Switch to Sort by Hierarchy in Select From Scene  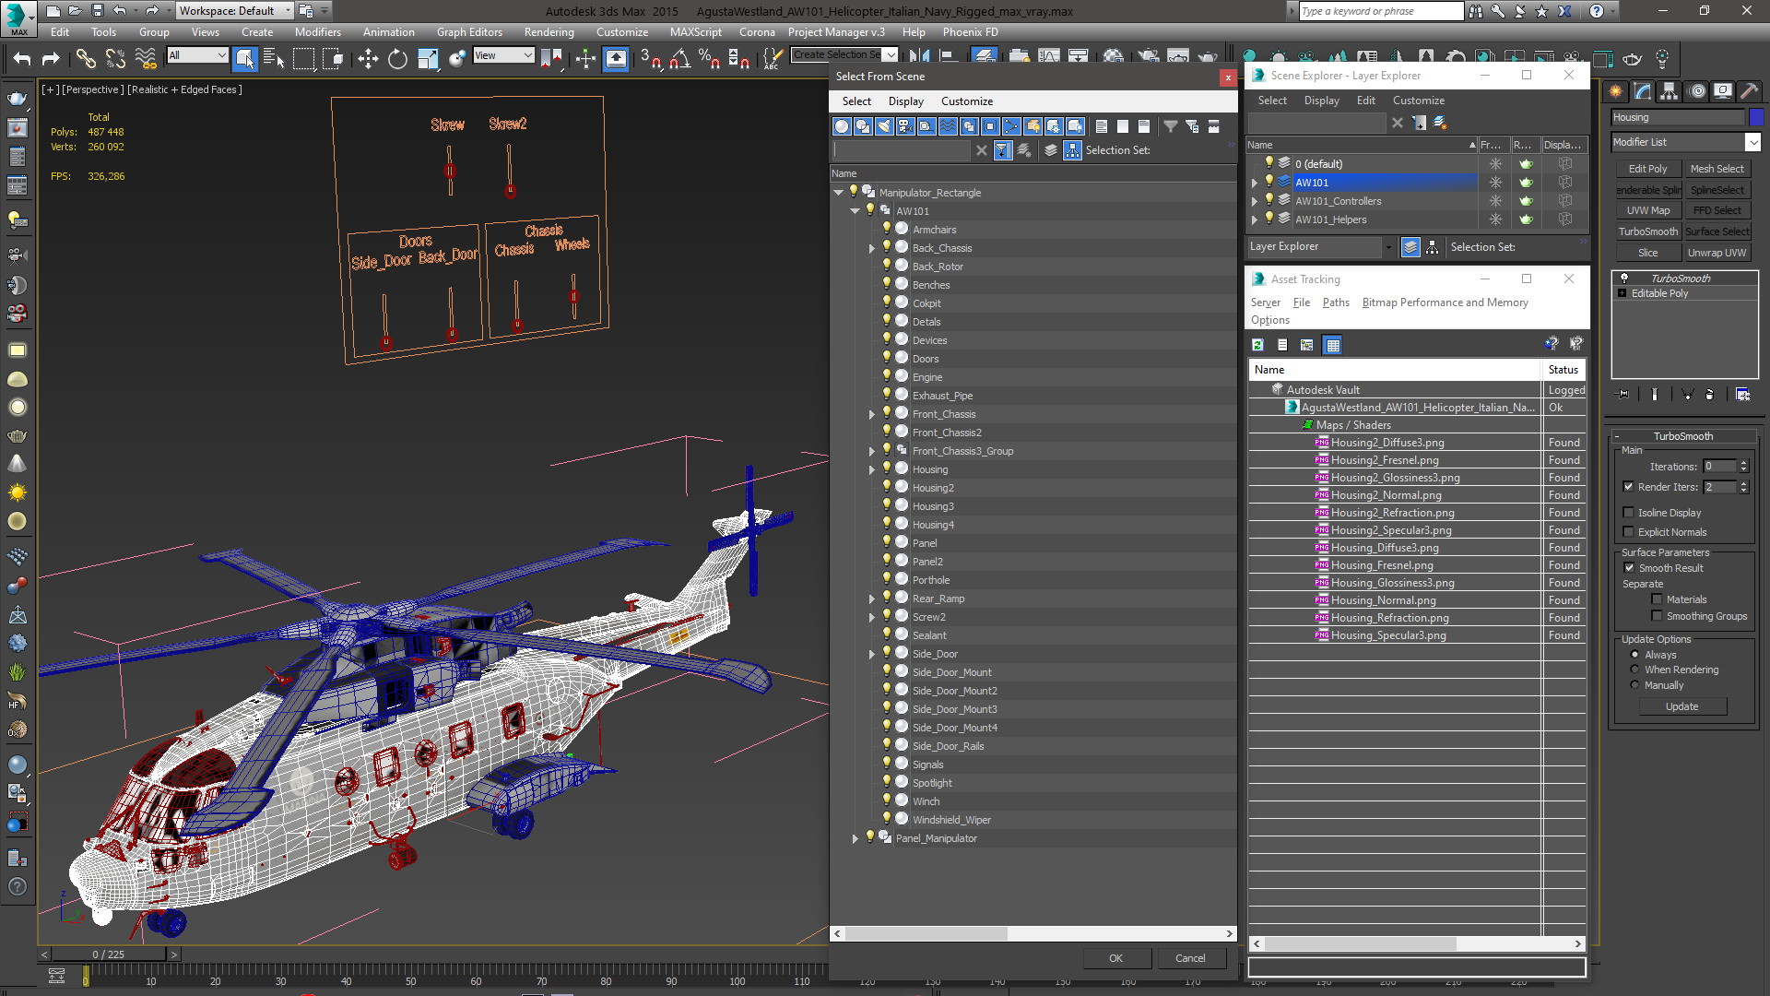pyautogui.click(x=1072, y=150)
